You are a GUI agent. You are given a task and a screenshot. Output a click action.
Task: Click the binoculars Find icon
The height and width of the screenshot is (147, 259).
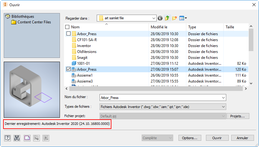pos(17,138)
